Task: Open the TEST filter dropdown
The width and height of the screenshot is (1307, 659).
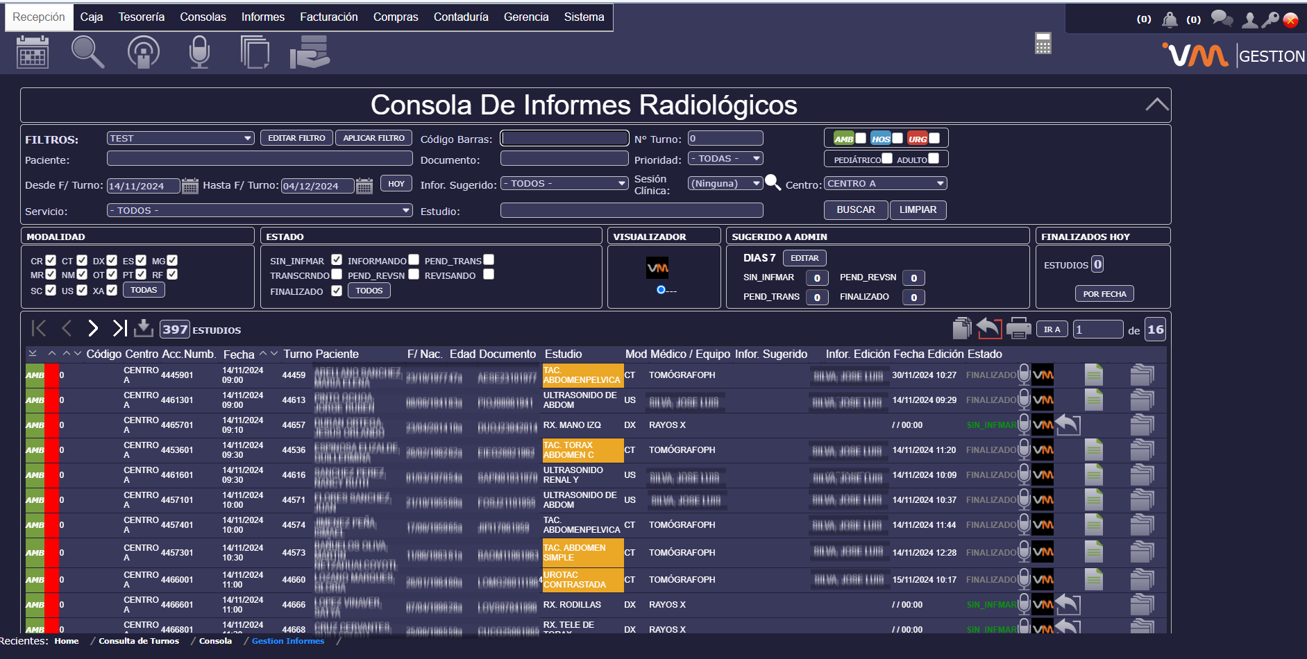Action: tap(180, 138)
